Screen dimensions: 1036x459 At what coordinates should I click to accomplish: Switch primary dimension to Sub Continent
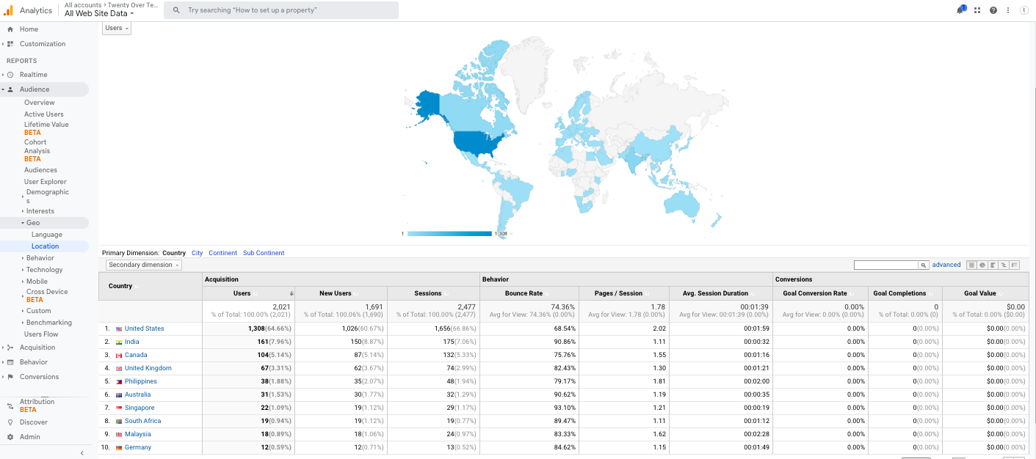click(x=264, y=253)
